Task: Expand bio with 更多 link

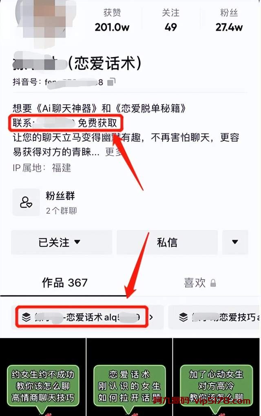Action: coord(113,152)
